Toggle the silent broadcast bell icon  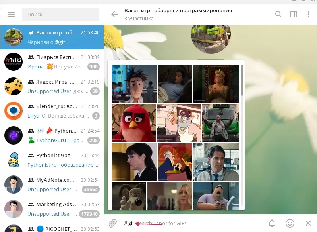(x=272, y=223)
